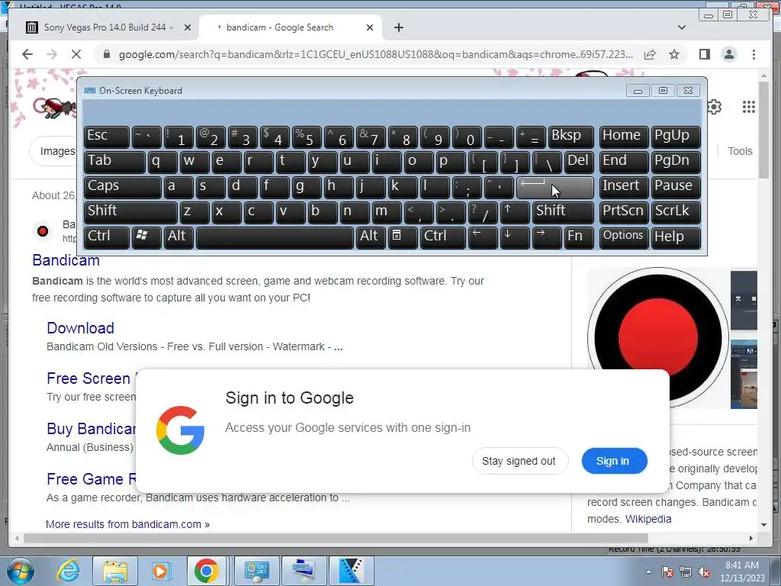Click the Tab key on On-Screen Keyboard

114,162
